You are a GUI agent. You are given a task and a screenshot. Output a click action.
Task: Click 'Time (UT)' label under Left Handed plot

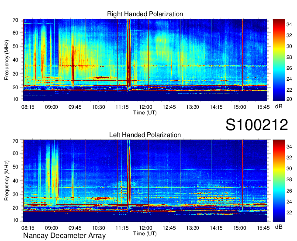click(x=145, y=234)
